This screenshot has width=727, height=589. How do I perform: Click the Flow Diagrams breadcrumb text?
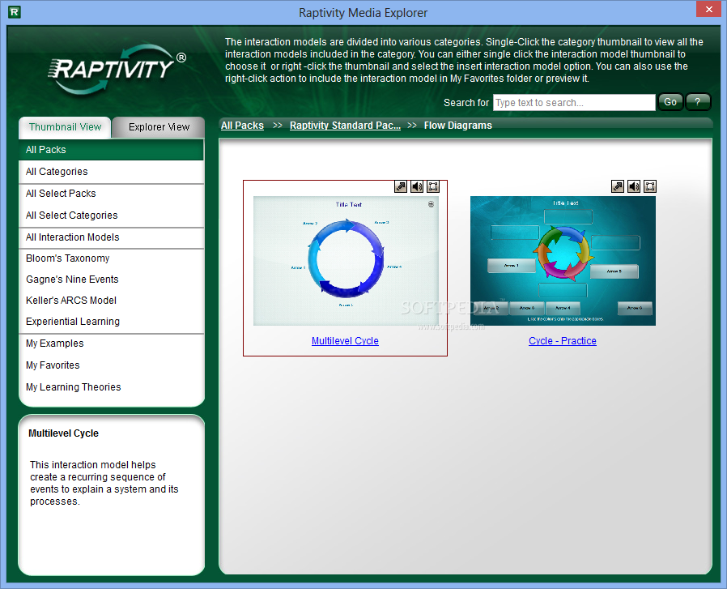457,126
